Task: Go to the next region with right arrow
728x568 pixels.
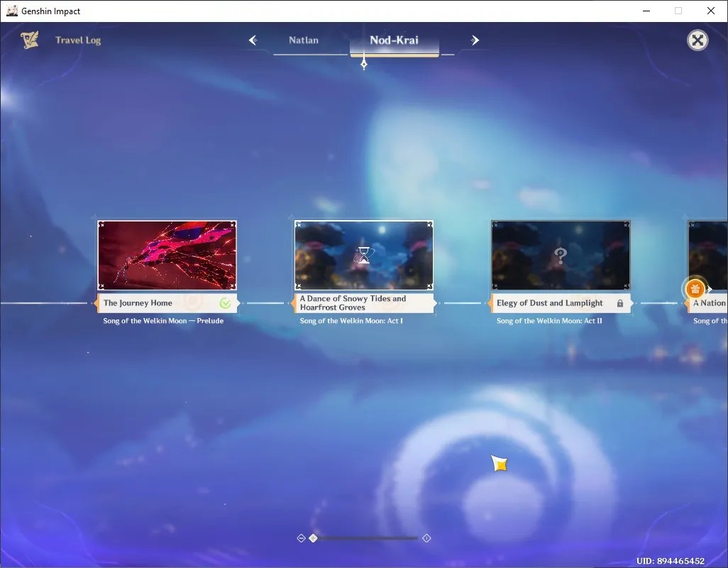Action: (475, 40)
